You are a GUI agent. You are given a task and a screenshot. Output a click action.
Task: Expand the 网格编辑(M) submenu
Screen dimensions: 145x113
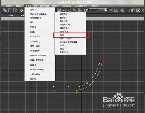point(40,18)
